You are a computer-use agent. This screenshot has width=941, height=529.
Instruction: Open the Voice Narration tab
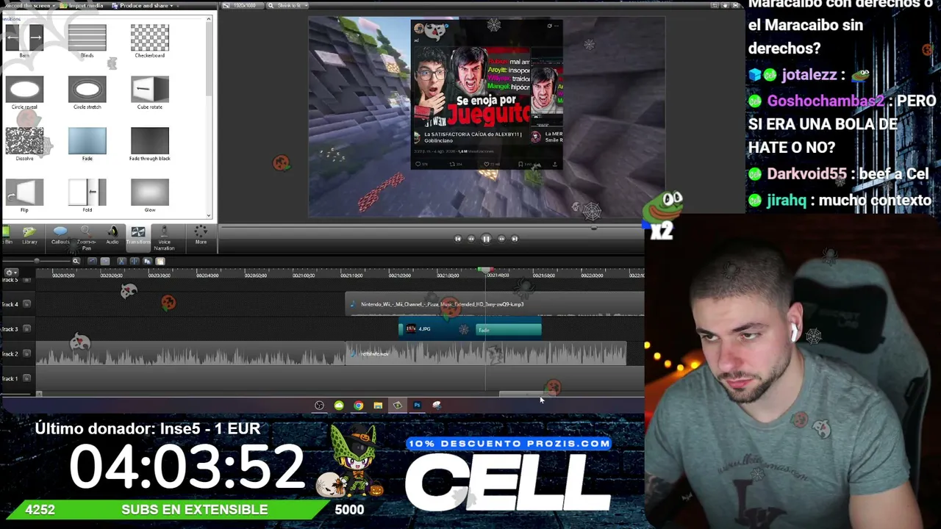coord(164,238)
